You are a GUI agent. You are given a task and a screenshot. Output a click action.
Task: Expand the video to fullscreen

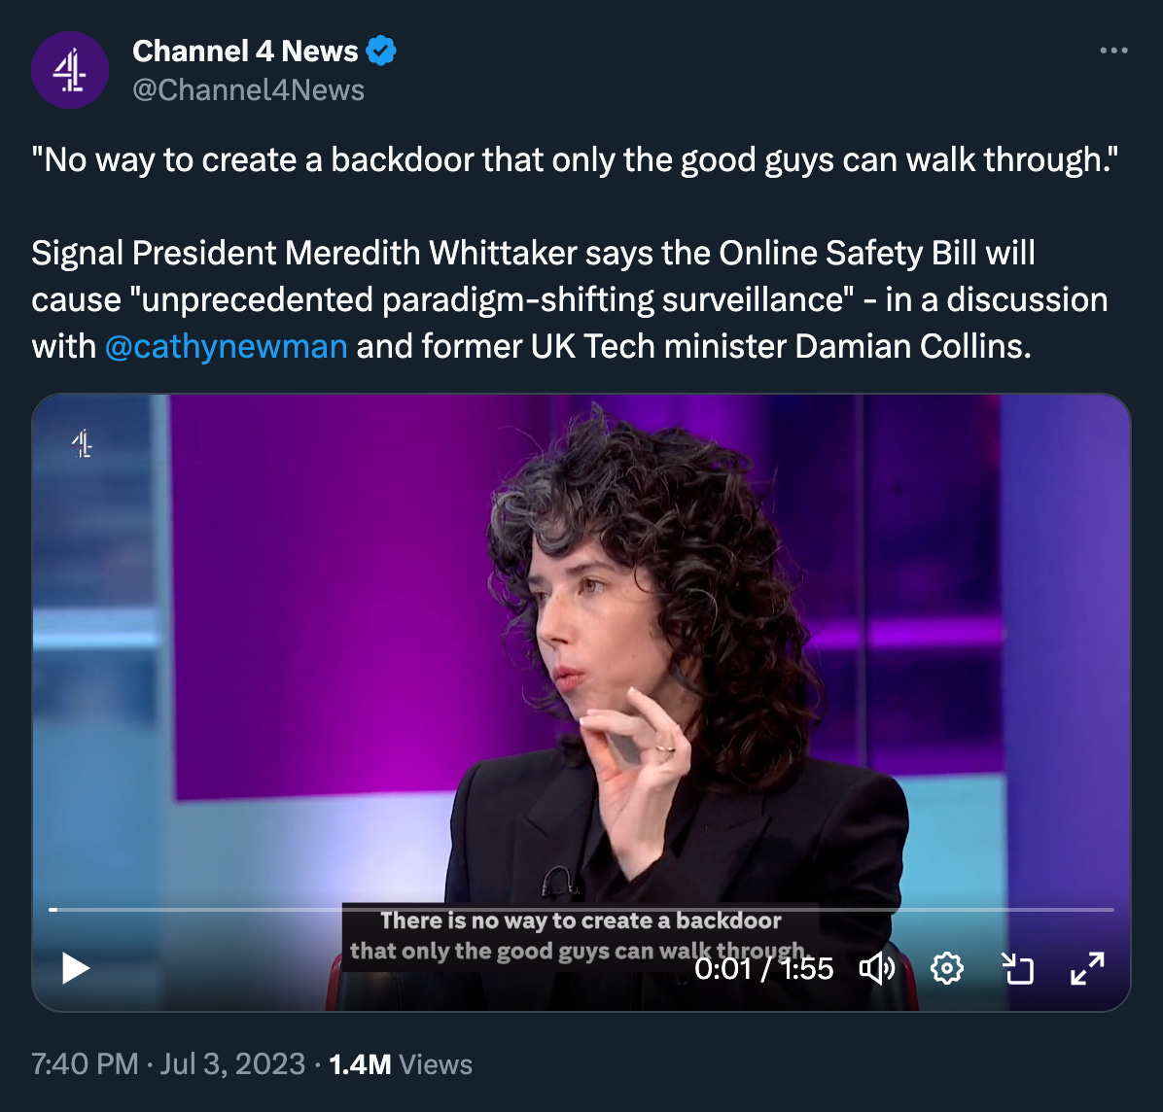1088,968
